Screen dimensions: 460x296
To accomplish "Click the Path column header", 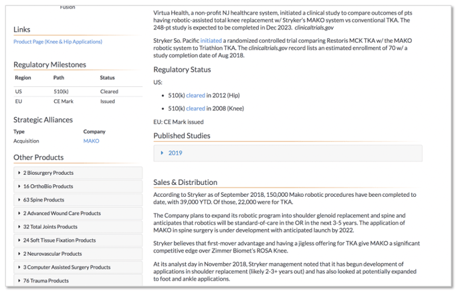I will pos(59,78).
